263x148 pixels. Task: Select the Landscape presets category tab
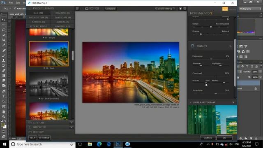(62, 17)
